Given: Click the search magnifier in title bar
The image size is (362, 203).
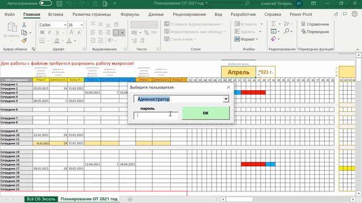Looking at the screenshot, I should 247,3.
